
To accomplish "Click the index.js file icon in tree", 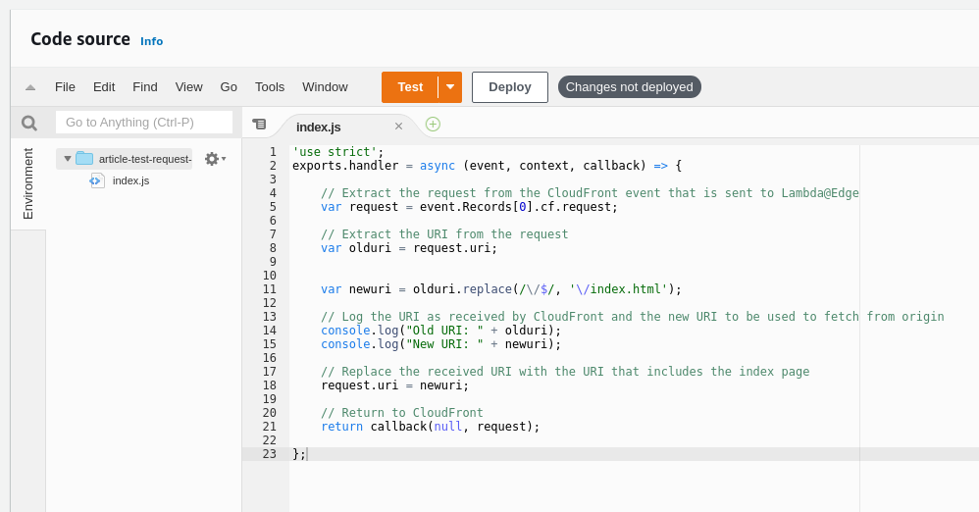I will pos(97,181).
